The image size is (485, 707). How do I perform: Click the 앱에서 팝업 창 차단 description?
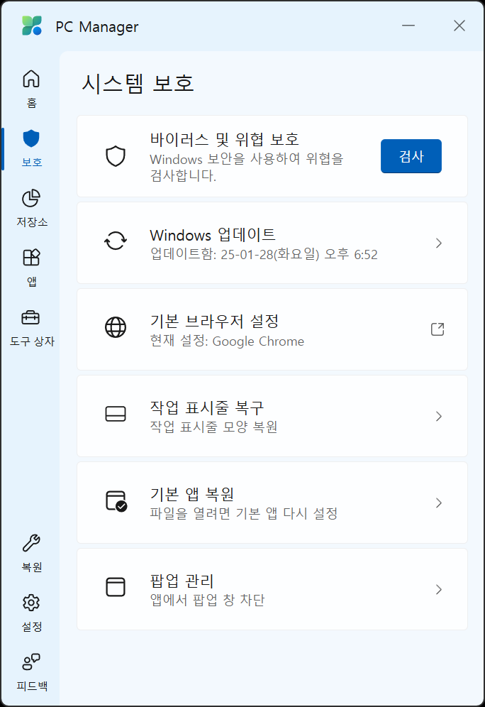coord(207,600)
